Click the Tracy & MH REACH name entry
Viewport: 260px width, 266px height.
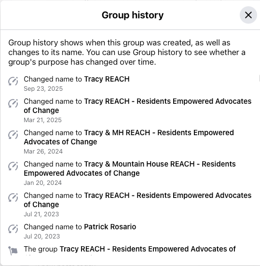point(129,137)
